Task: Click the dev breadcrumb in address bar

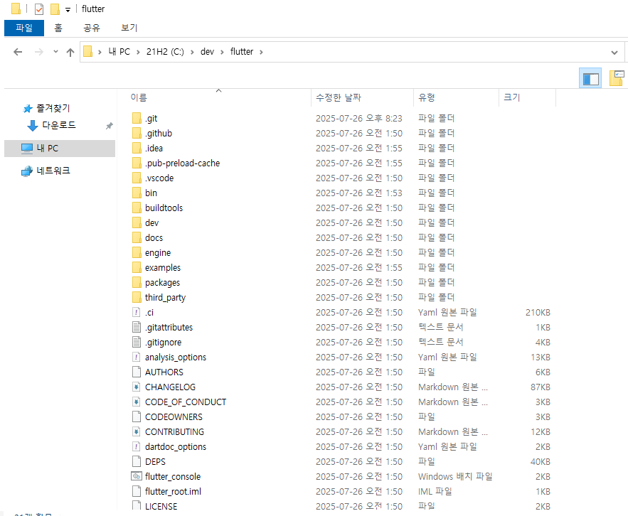Action: [x=208, y=52]
